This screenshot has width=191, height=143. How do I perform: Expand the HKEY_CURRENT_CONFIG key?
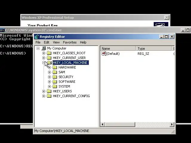click(44, 96)
